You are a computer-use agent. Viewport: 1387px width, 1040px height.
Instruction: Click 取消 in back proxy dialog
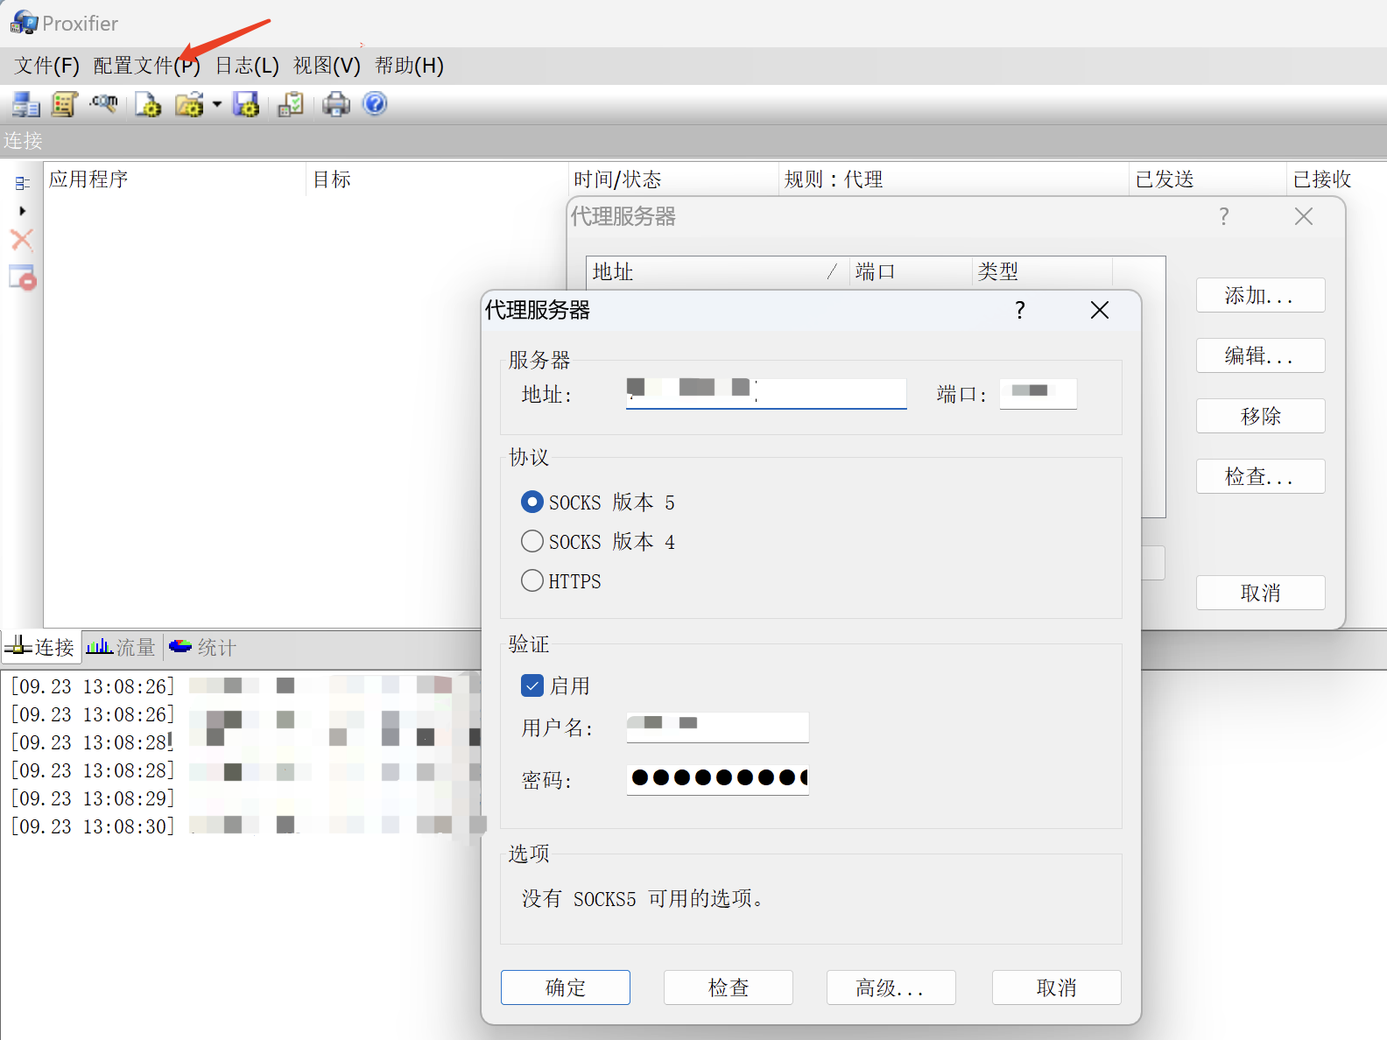(1261, 593)
